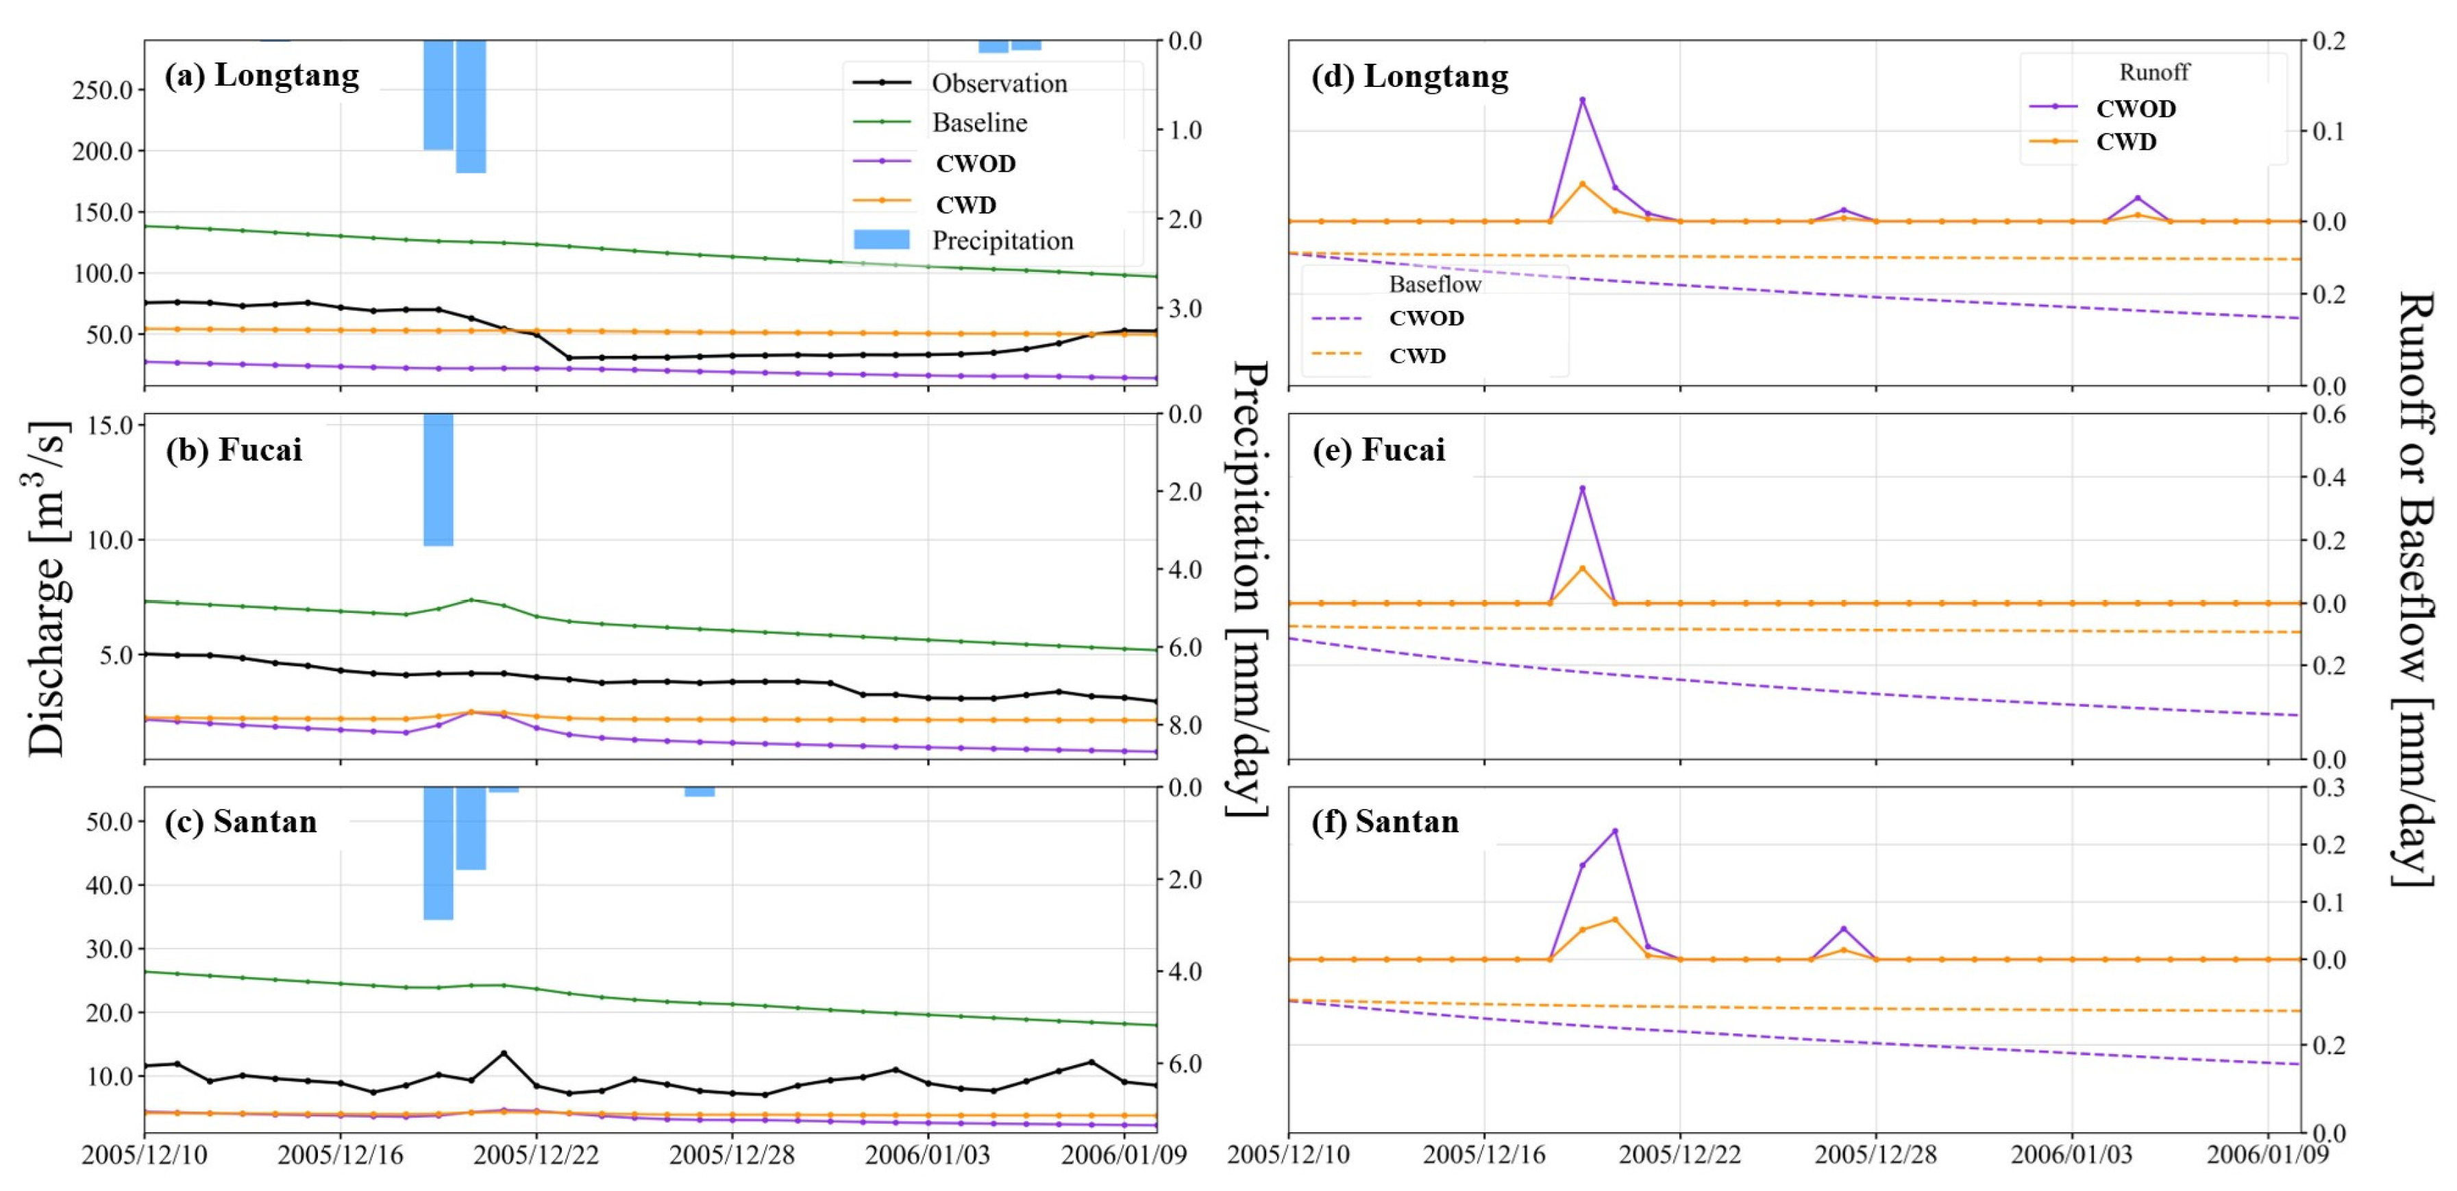Click the 2005/12/22 date tick under Santan discharge
The height and width of the screenshot is (1191, 2457).
click(x=536, y=1155)
